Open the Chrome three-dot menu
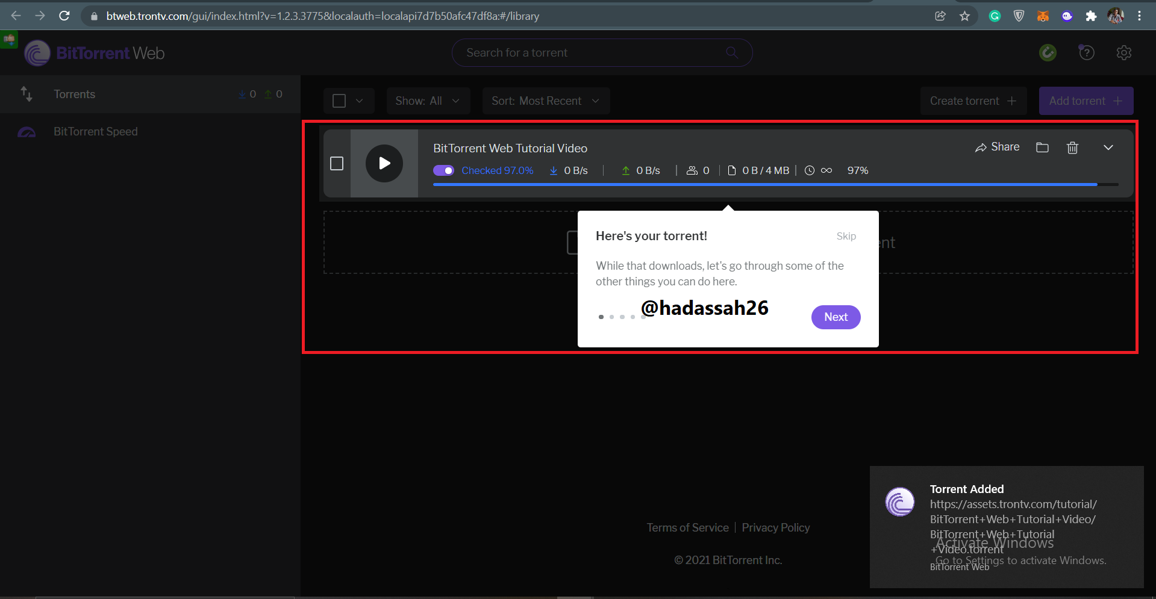Screen dimensions: 1156x599 (1139, 16)
